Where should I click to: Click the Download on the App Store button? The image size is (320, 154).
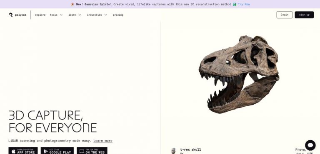pyautogui.click(x=23, y=151)
